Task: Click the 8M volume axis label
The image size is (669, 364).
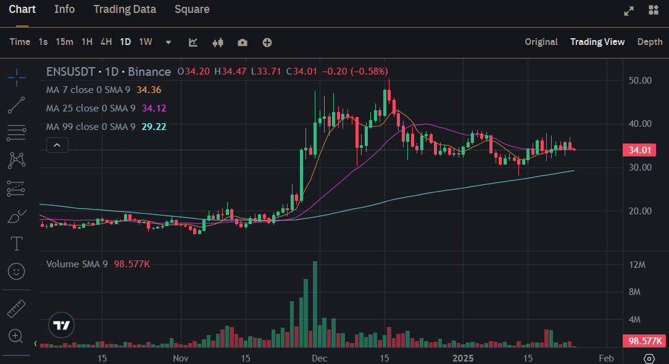Action: pyautogui.click(x=634, y=292)
